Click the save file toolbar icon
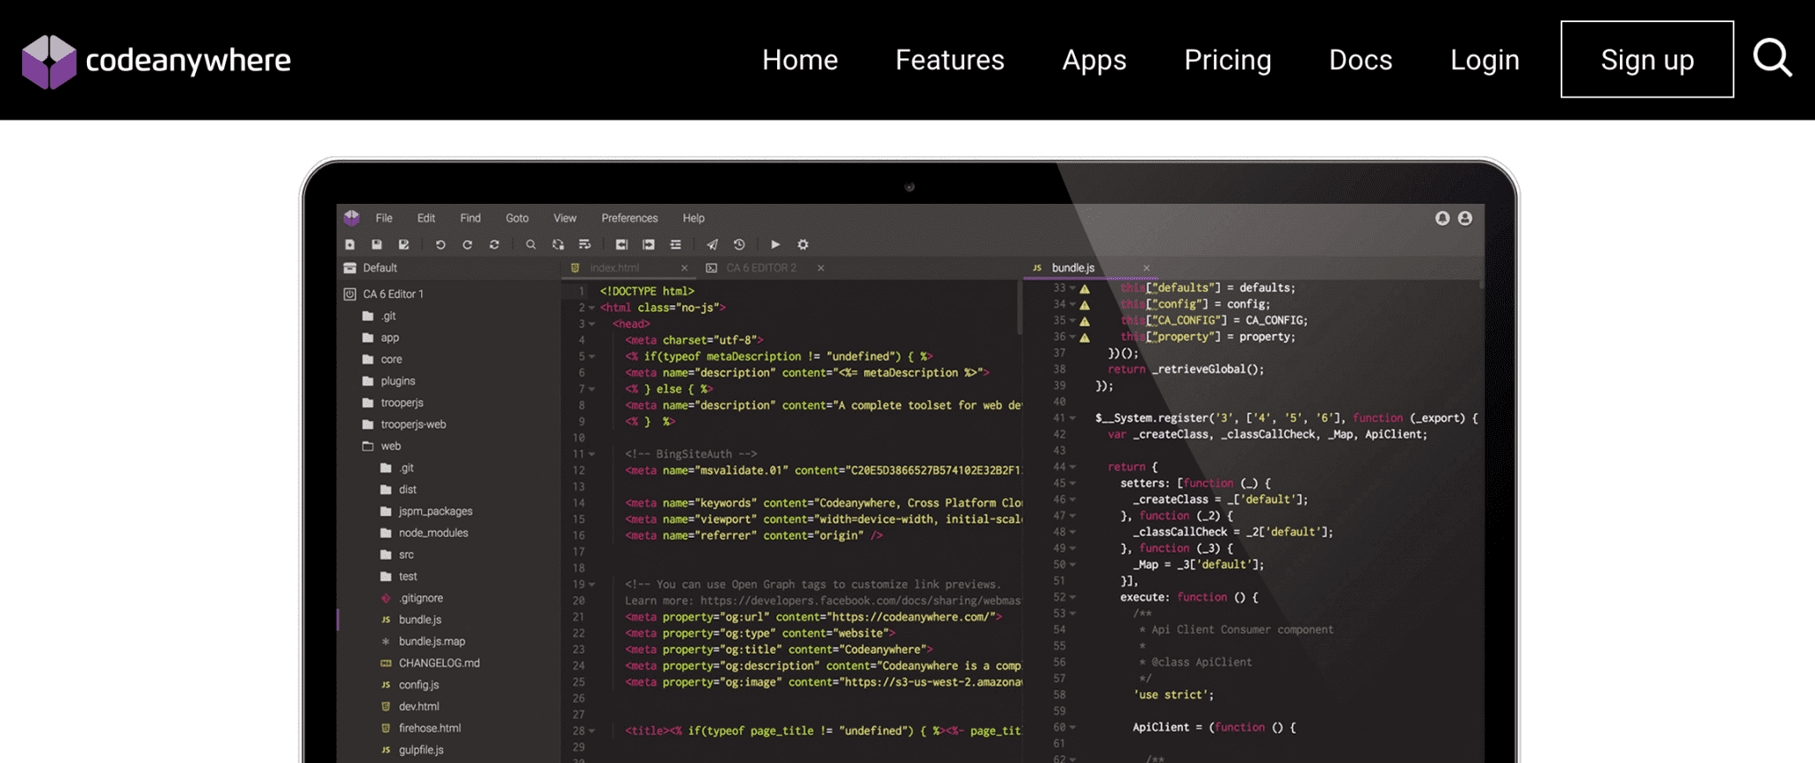The image size is (1815, 763). [x=377, y=245]
